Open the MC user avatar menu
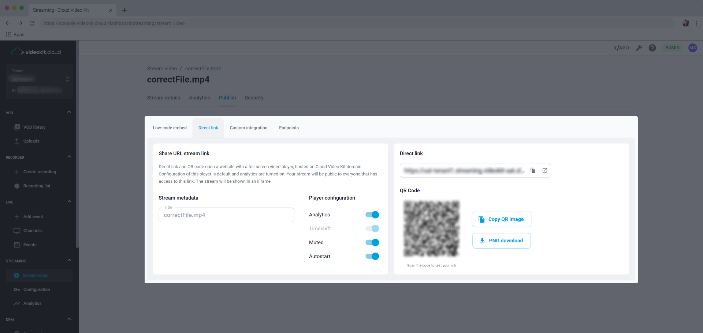The image size is (703, 333). [692, 48]
